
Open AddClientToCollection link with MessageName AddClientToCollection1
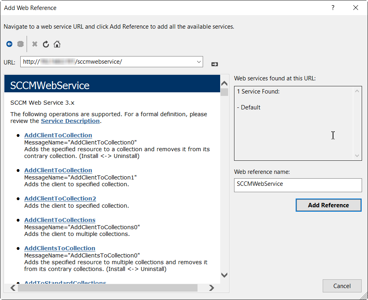pos(58,170)
